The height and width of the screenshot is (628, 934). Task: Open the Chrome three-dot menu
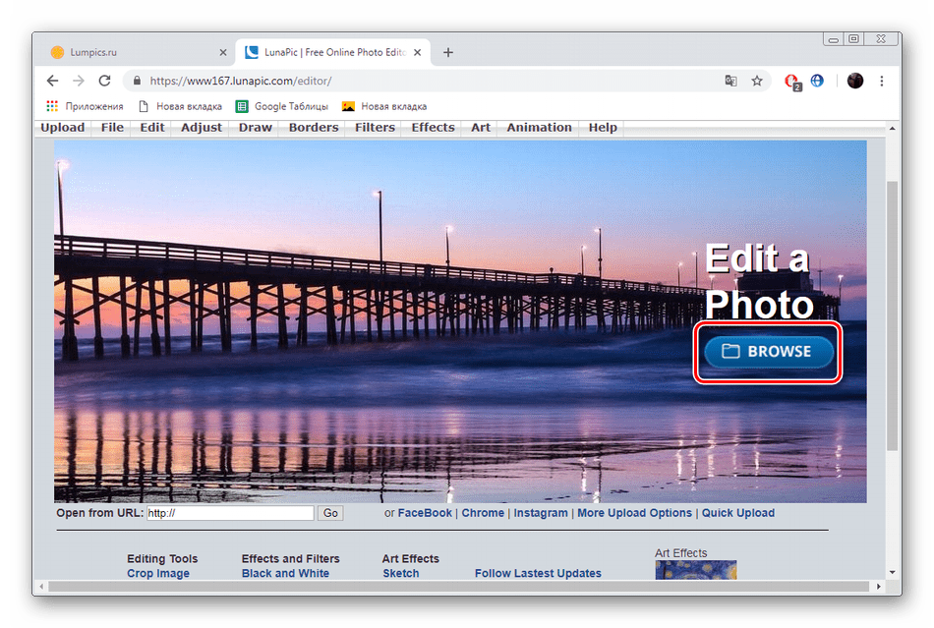click(x=882, y=81)
